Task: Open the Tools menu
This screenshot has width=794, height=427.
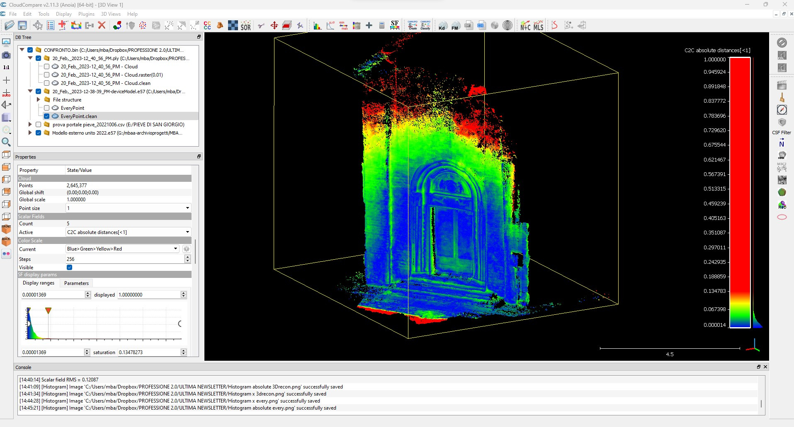Action: pos(44,14)
